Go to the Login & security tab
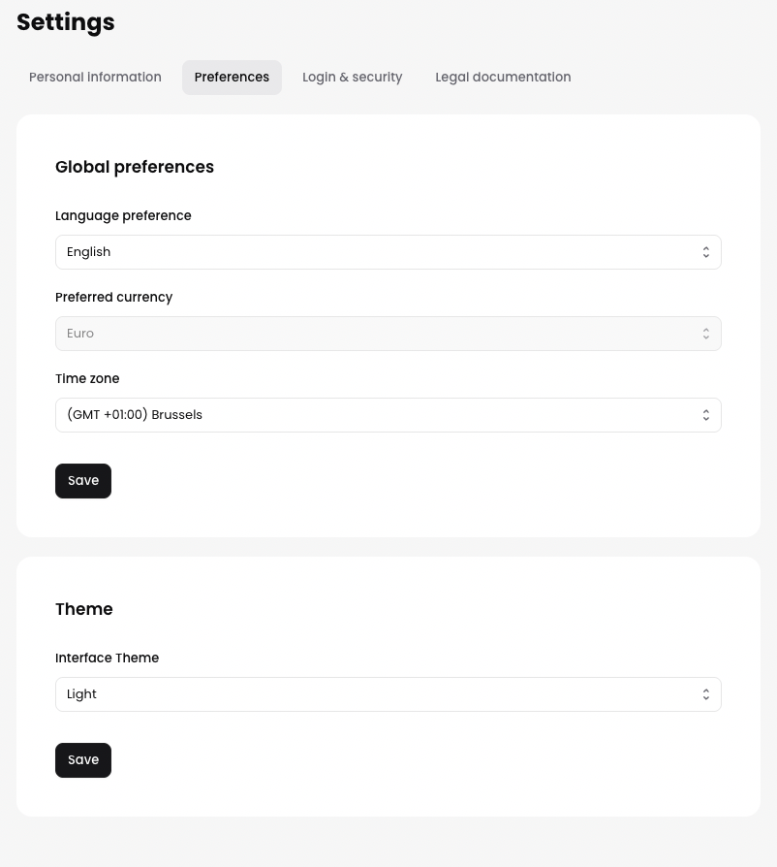 352,78
